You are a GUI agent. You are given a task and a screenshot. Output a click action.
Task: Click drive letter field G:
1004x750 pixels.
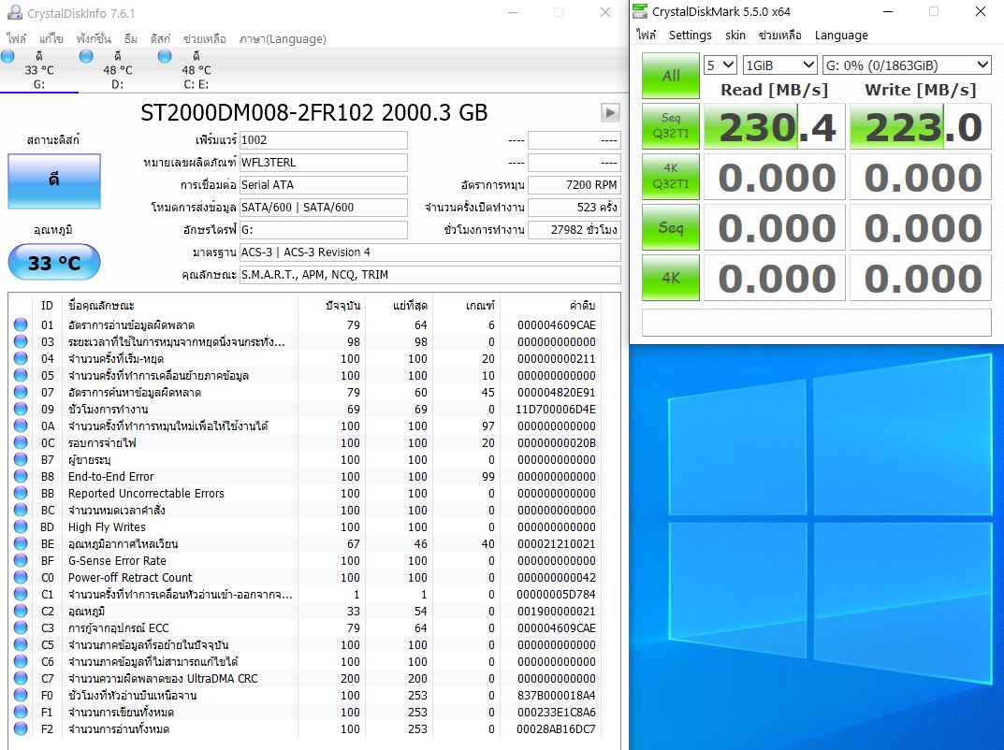tap(324, 230)
